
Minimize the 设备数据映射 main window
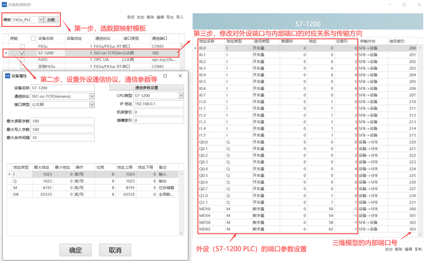click(x=390, y=5)
